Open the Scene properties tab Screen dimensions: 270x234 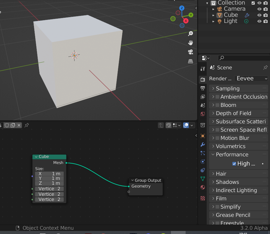click(x=203, y=105)
